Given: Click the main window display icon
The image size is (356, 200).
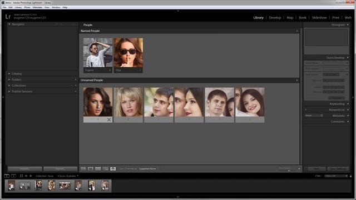Looking at the screenshot, I should point(7,176).
